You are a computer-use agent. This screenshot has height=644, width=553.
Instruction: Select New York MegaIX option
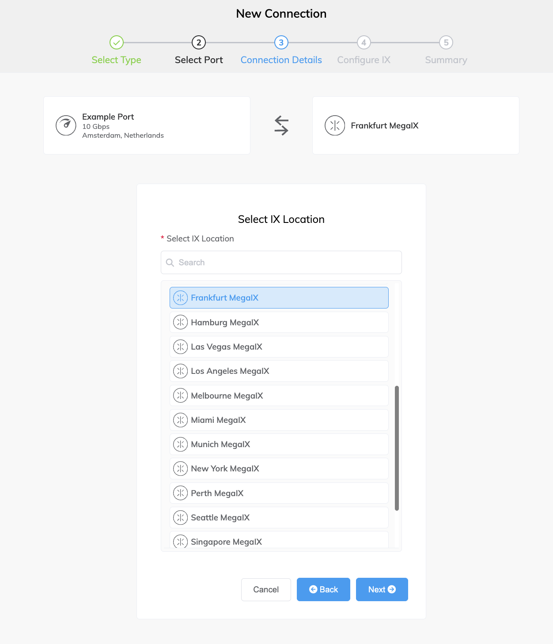click(279, 468)
